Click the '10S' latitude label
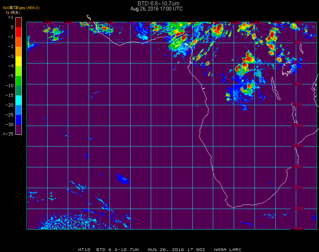Screen dimensions: 319x252 click(x=298, y=104)
